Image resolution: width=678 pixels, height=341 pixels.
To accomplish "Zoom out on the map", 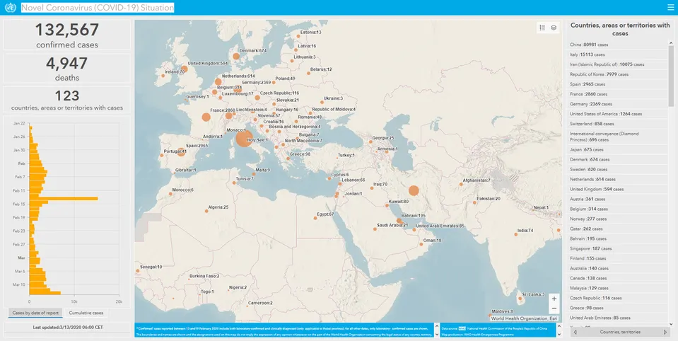I will click(x=554, y=308).
